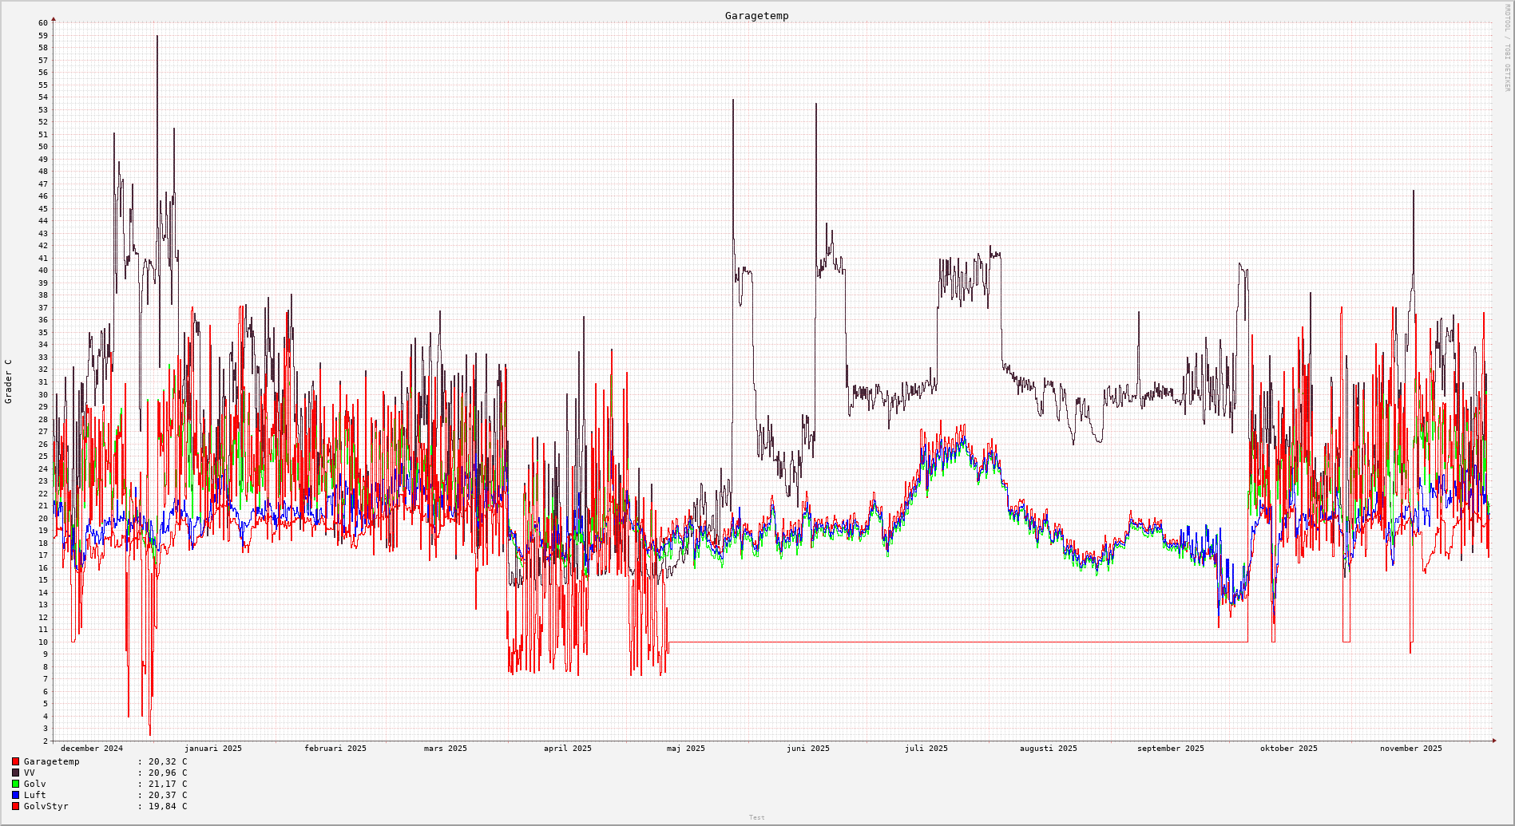Click the Luft legend value 20,37 C
This screenshot has width=1515, height=826.
pos(168,795)
